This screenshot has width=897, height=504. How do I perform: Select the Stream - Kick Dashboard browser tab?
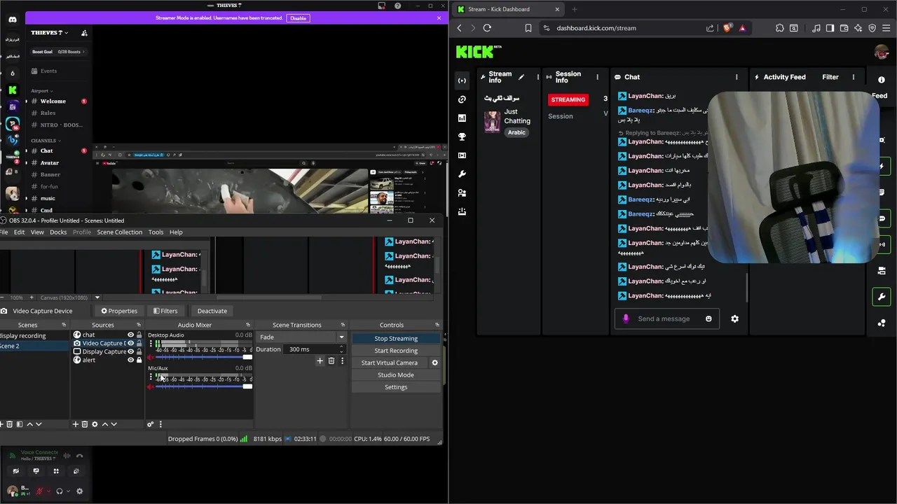click(x=507, y=9)
